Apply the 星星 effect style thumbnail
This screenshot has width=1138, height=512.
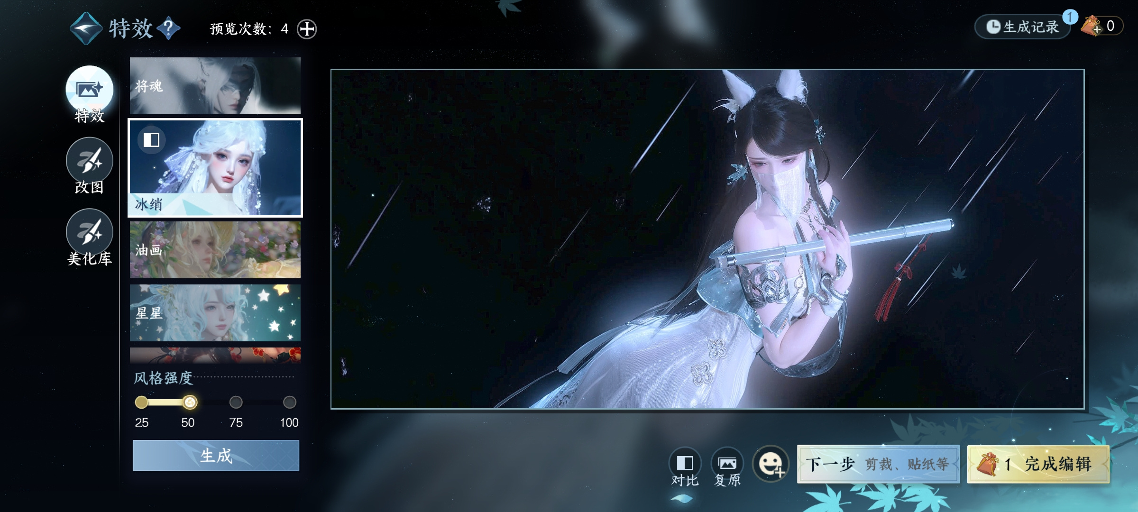click(215, 313)
